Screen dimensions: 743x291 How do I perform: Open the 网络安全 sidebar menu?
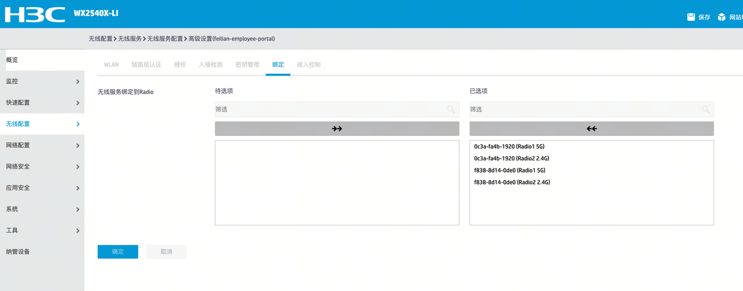tap(42, 166)
